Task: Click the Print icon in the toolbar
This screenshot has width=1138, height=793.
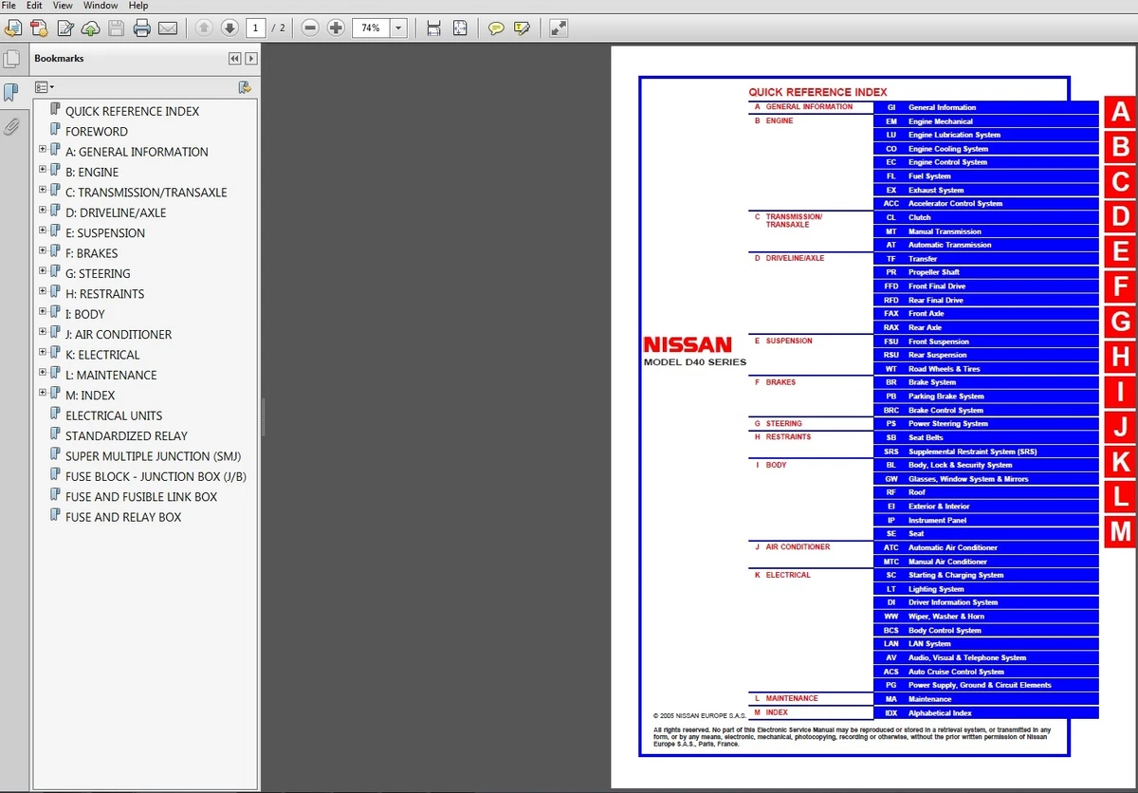Action: point(142,28)
